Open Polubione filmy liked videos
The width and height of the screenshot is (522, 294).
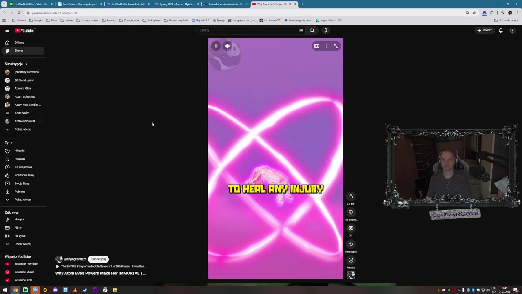point(23,175)
